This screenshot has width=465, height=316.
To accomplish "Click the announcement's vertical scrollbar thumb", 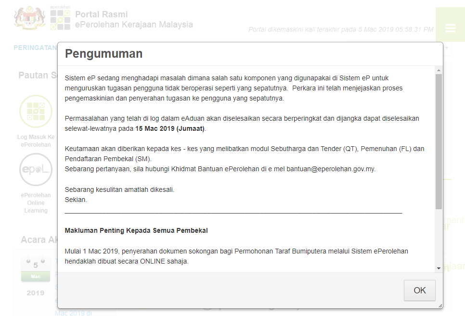I will [439, 141].
